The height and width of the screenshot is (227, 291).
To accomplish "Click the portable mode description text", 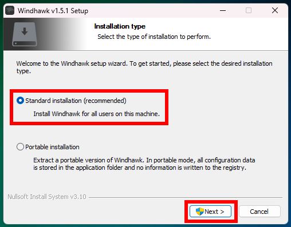I will pyautogui.click(x=144, y=164).
